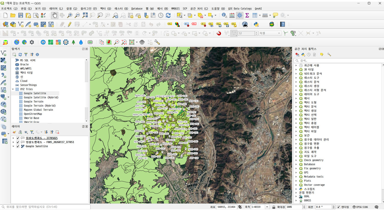Expand the 래스터 분석 group in the toolbox

click(x=296, y=82)
